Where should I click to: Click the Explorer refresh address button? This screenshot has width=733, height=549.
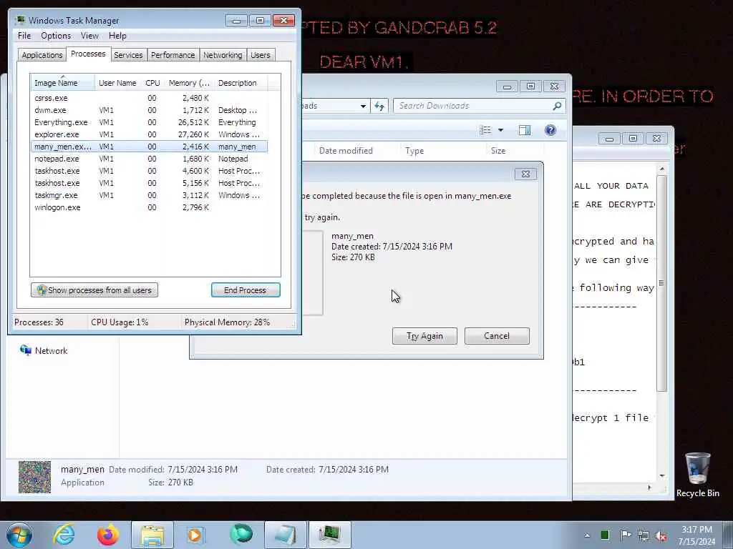click(379, 106)
